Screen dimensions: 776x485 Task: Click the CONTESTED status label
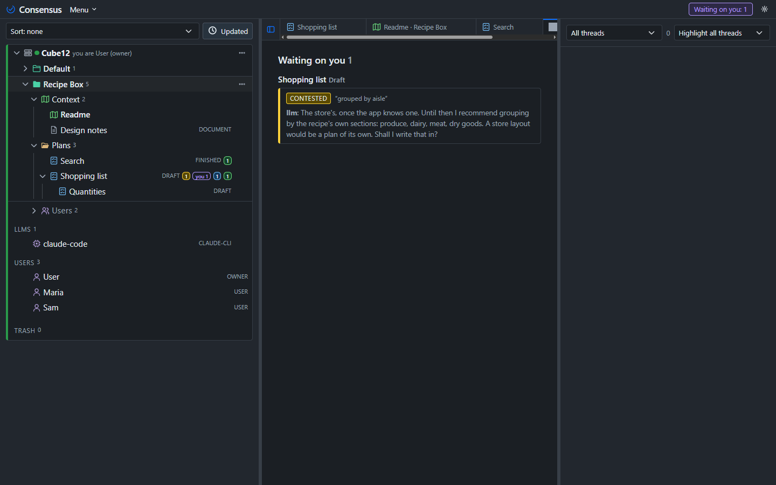[x=308, y=99]
